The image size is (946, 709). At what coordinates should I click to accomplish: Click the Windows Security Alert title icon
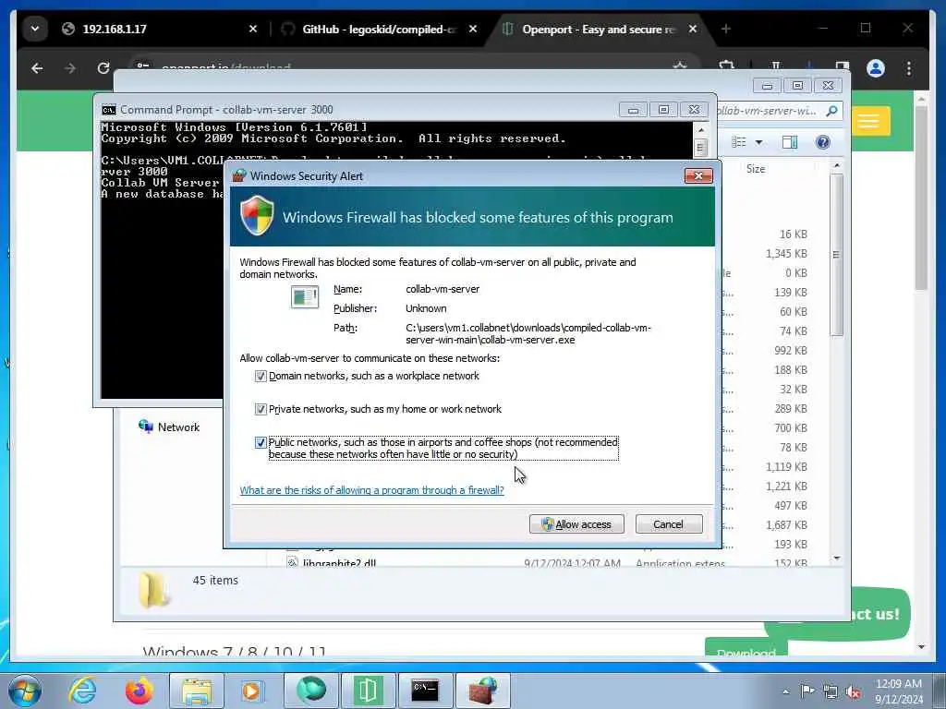pos(239,175)
